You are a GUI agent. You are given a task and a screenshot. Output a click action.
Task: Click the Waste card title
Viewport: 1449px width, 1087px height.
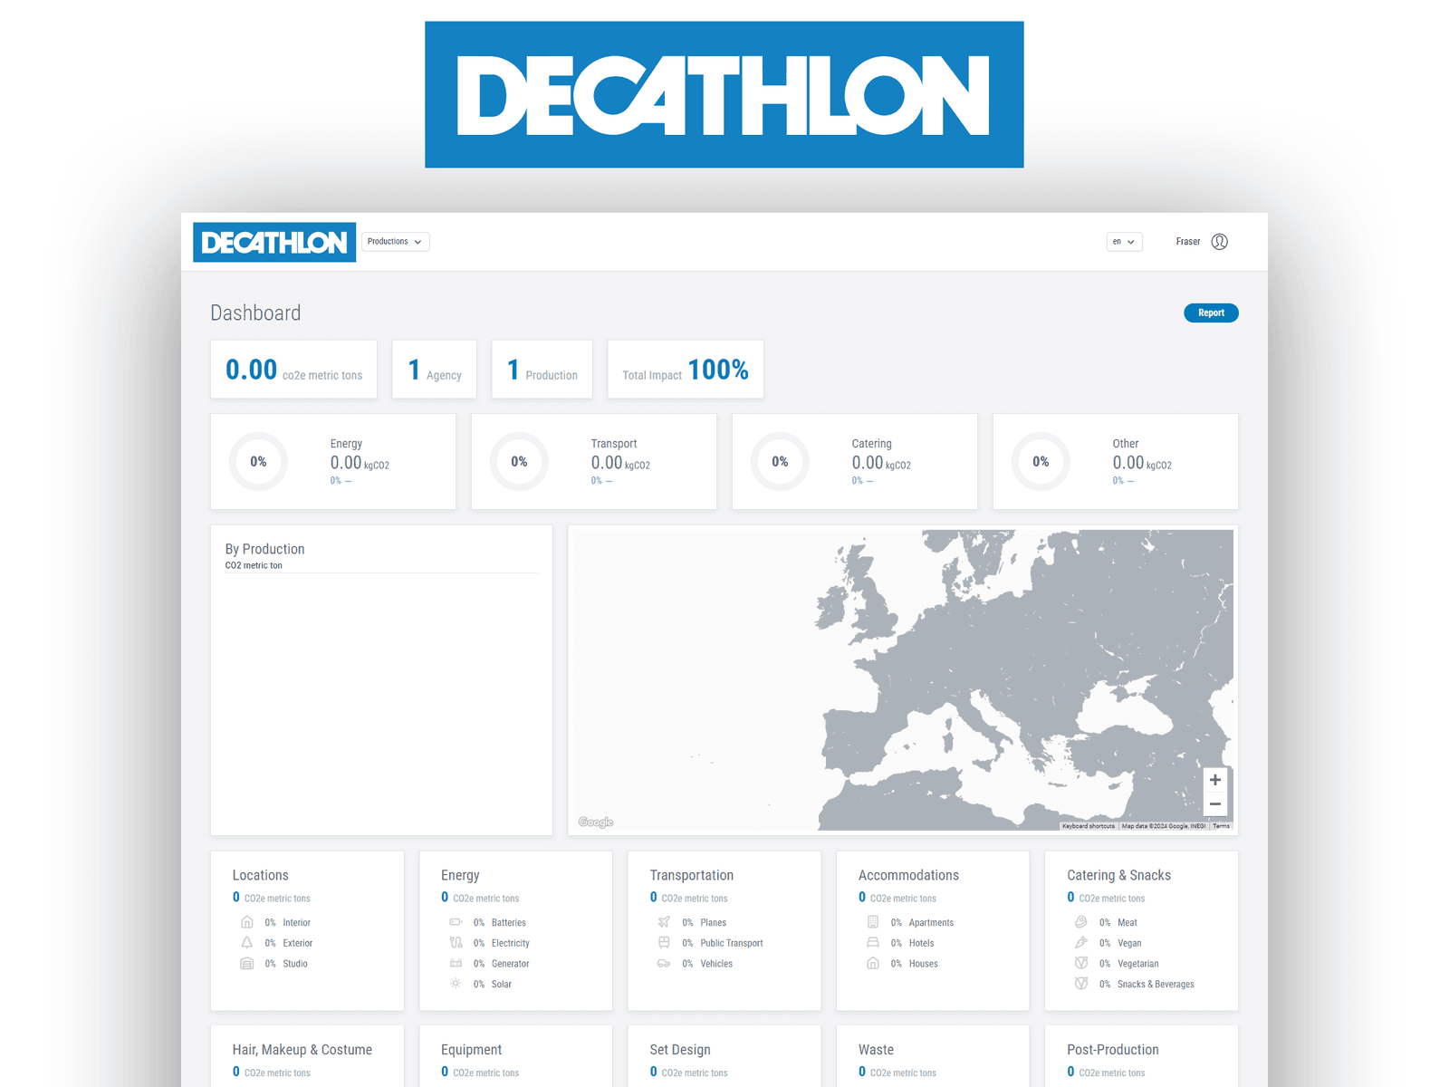[876, 1050]
